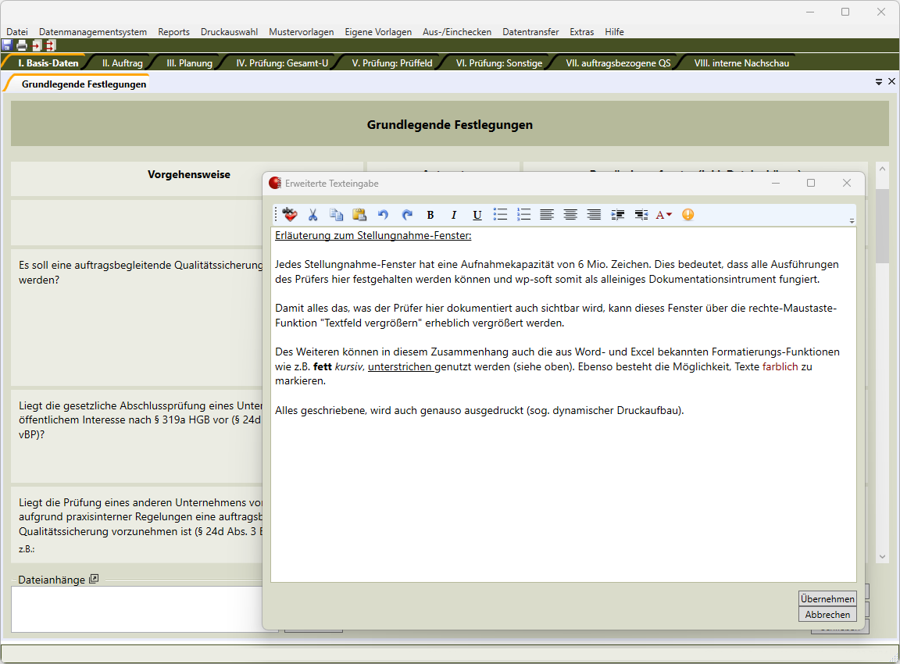Click the Abbrechen button
The image size is (900, 664).
[827, 615]
